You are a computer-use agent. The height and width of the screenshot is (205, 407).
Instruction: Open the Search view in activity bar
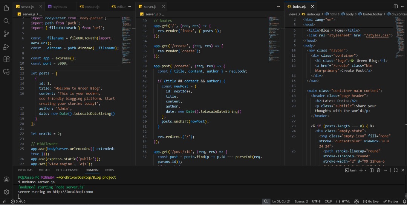6,21
